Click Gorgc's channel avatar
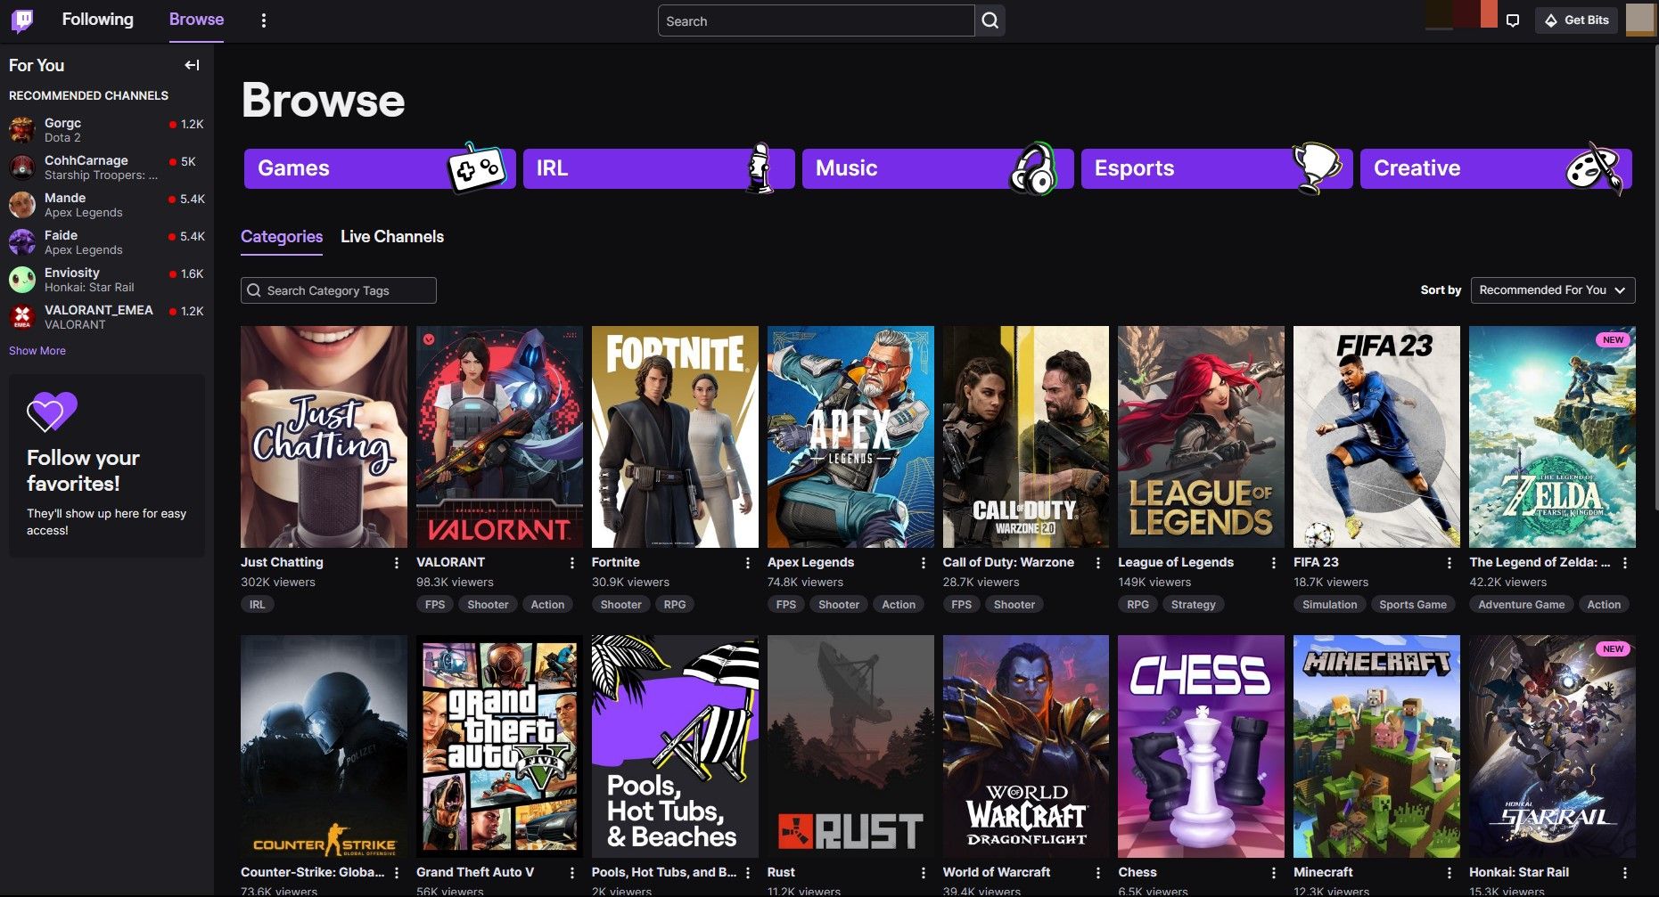The width and height of the screenshot is (1659, 897). [22, 129]
